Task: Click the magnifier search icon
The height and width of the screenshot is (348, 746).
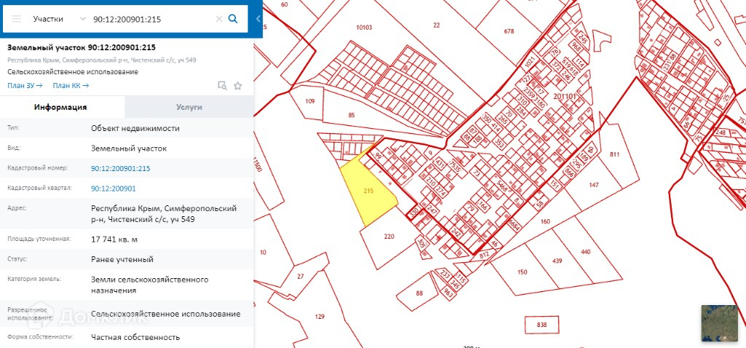Action: 233,19
